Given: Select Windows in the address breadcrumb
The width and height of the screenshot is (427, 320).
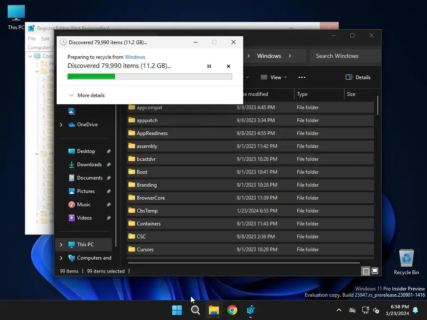Looking at the screenshot, I should 269,56.
